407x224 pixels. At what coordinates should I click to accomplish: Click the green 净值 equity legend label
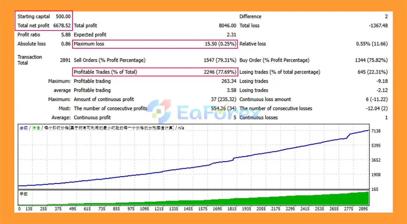click(36, 128)
